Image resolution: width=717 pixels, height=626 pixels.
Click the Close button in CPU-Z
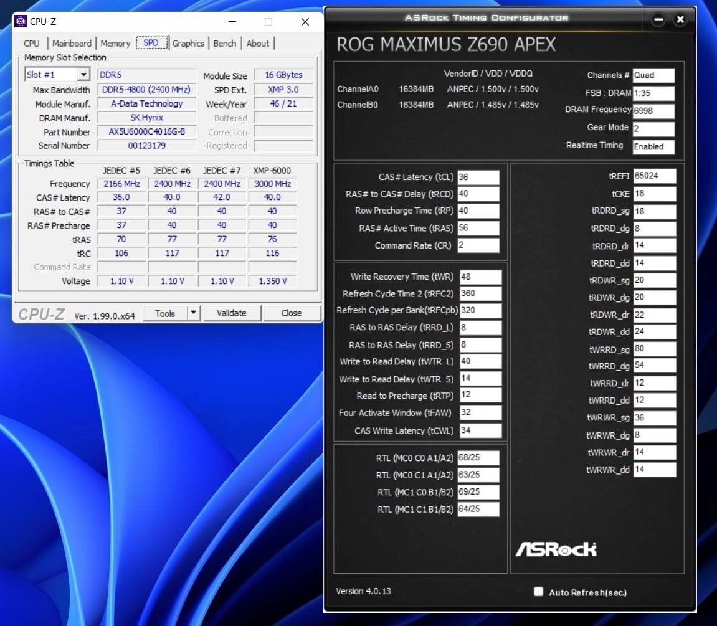point(291,313)
